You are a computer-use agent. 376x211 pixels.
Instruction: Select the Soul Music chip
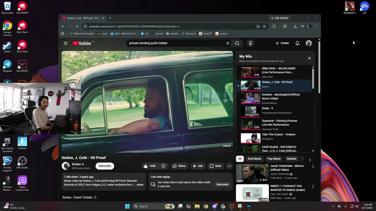pos(254,159)
